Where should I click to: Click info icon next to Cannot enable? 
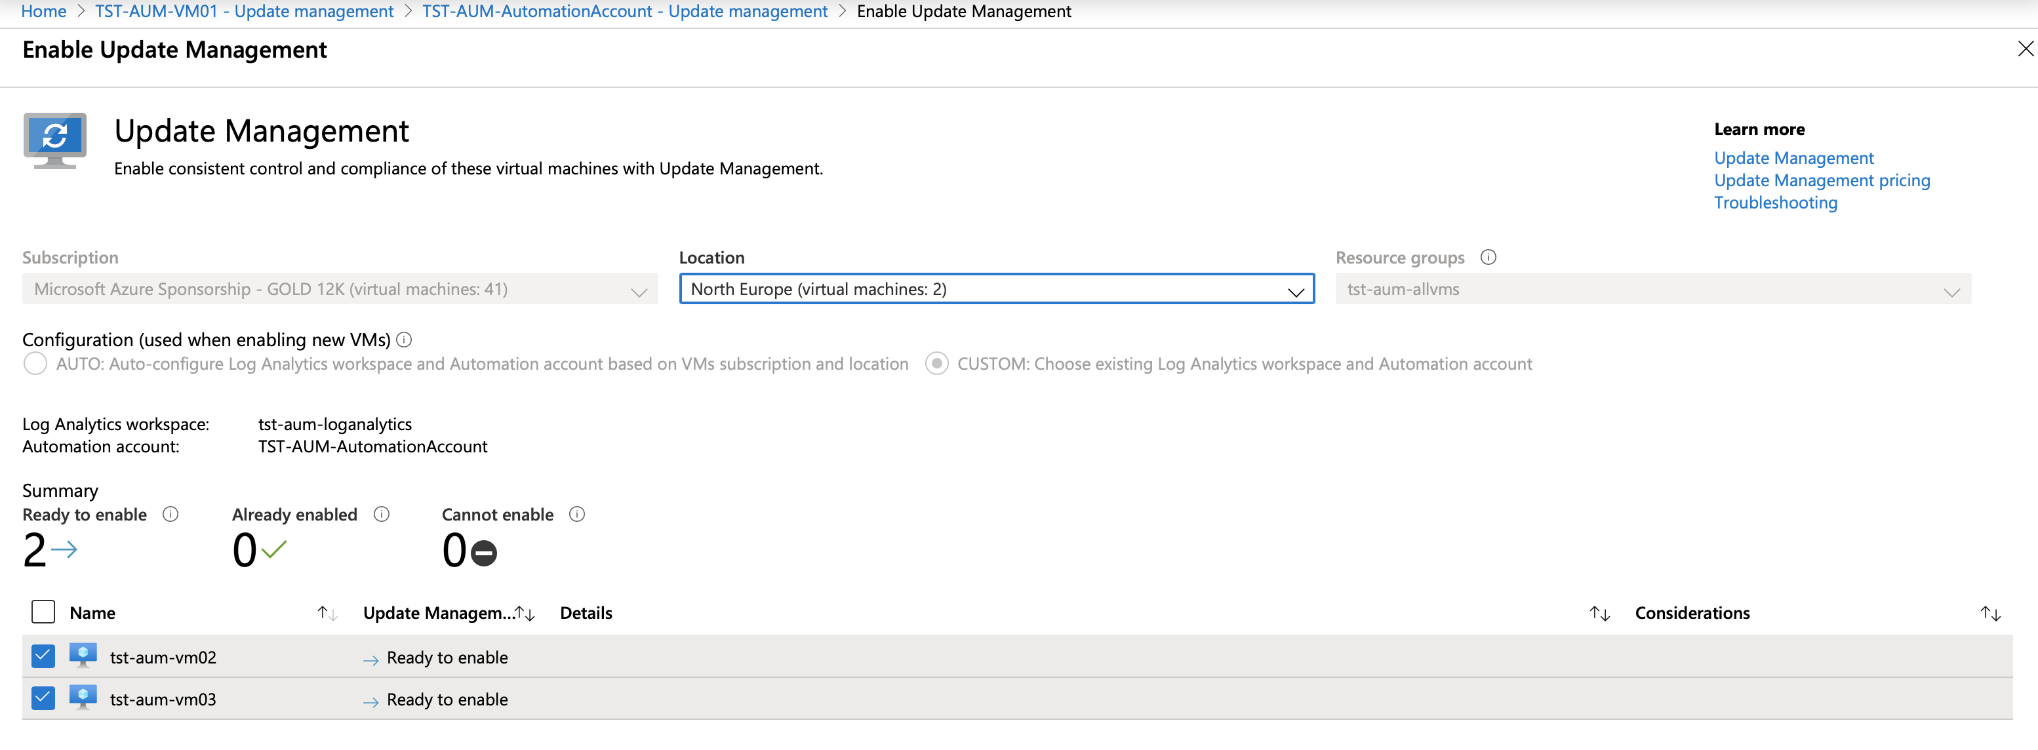577,514
